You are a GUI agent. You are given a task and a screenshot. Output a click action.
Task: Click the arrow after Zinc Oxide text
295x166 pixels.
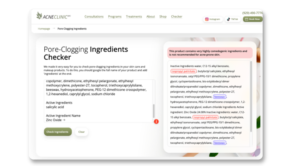tap(64, 120)
